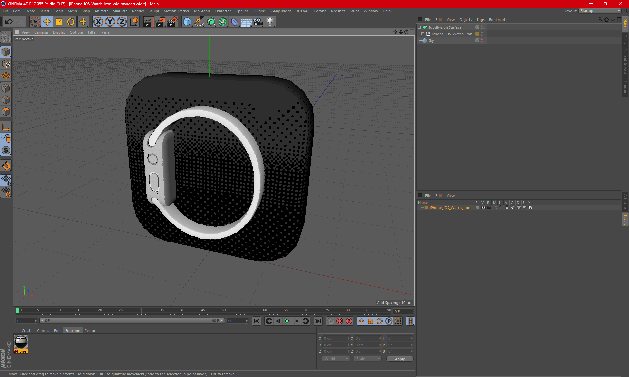Toggle Snap enable S icon
This screenshot has height=377, width=629.
pos(6,150)
